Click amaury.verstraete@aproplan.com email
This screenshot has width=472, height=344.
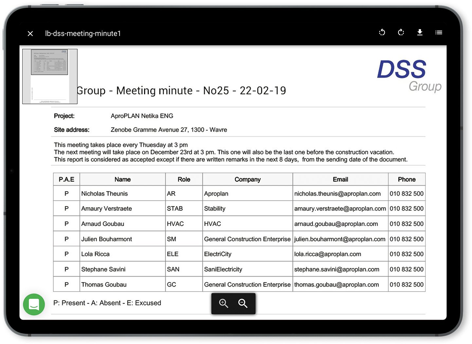(340, 209)
